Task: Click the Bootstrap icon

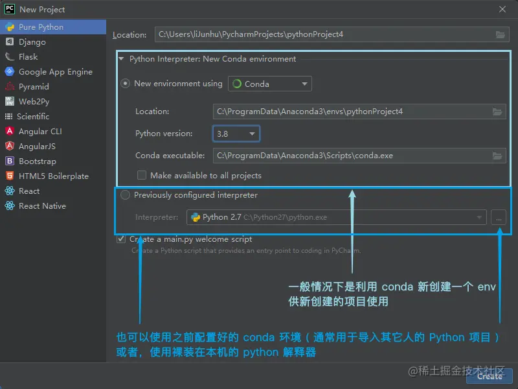Action: pyautogui.click(x=10, y=161)
